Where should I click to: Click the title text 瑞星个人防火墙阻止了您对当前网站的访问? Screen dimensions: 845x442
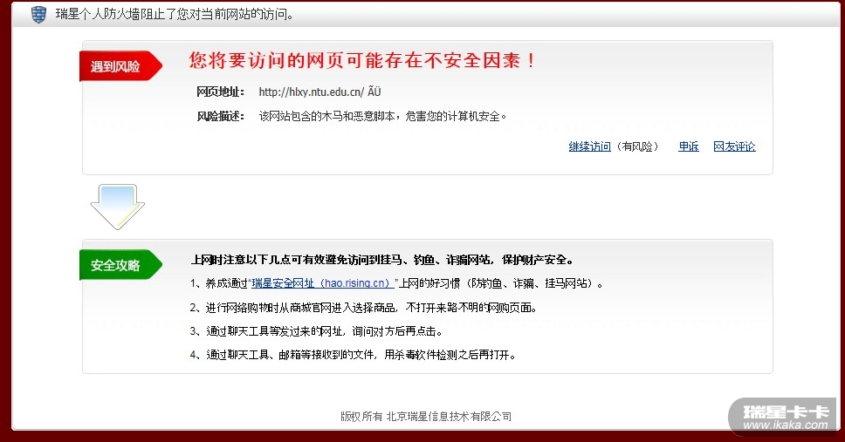pos(175,15)
